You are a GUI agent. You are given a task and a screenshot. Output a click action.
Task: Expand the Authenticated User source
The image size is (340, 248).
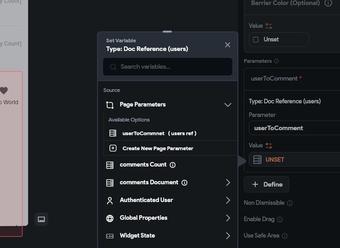[x=168, y=200]
